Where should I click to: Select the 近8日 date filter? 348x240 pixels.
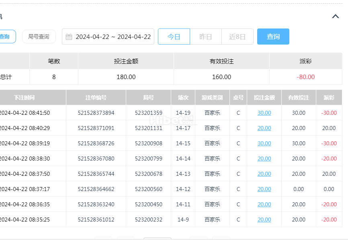(237, 37)
